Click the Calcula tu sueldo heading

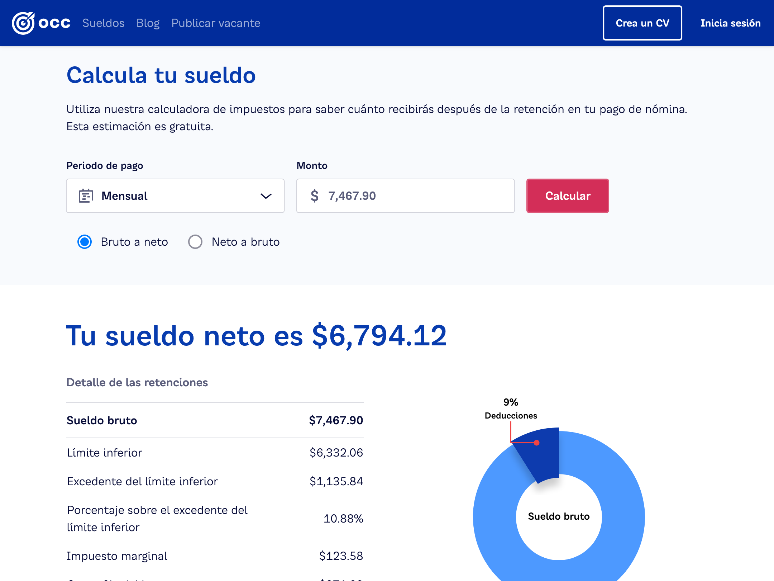pos(161,75)
